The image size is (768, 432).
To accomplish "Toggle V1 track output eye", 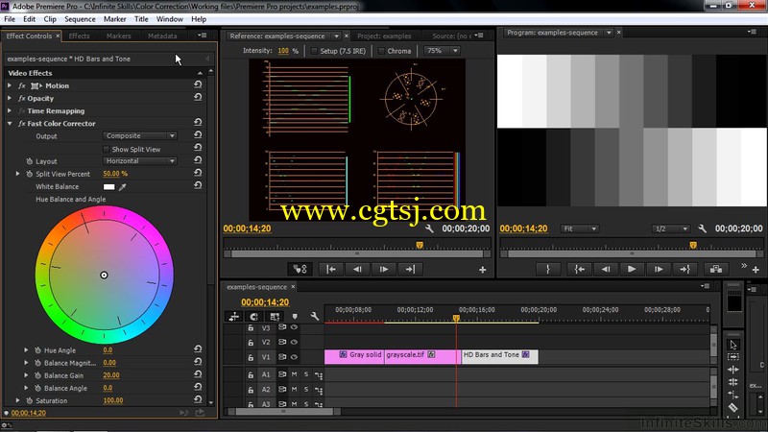I will pos(294,357).
